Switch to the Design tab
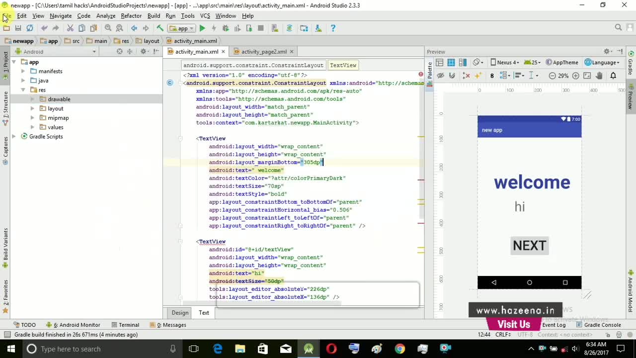The height and width of the screenshot is (358, 636). [x=180, y=313]
